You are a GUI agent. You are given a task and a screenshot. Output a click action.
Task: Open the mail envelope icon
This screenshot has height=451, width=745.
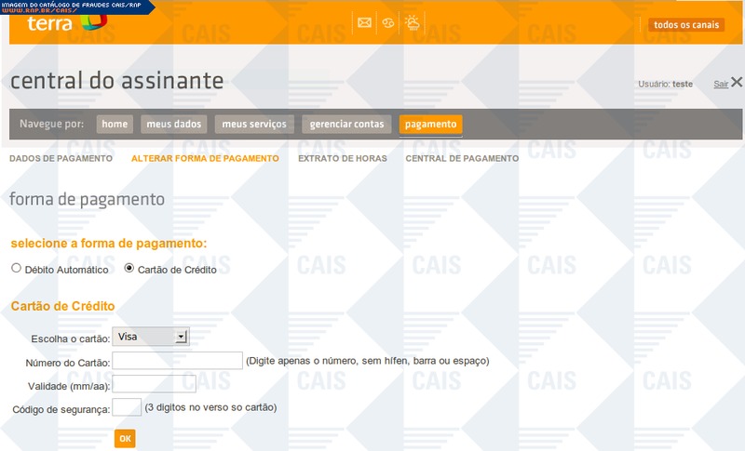tap(365, 23)
